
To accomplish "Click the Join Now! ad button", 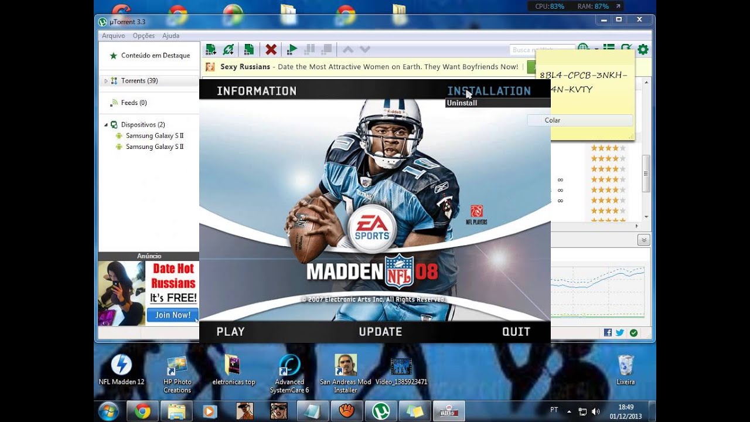I will [x=172, y=315].
